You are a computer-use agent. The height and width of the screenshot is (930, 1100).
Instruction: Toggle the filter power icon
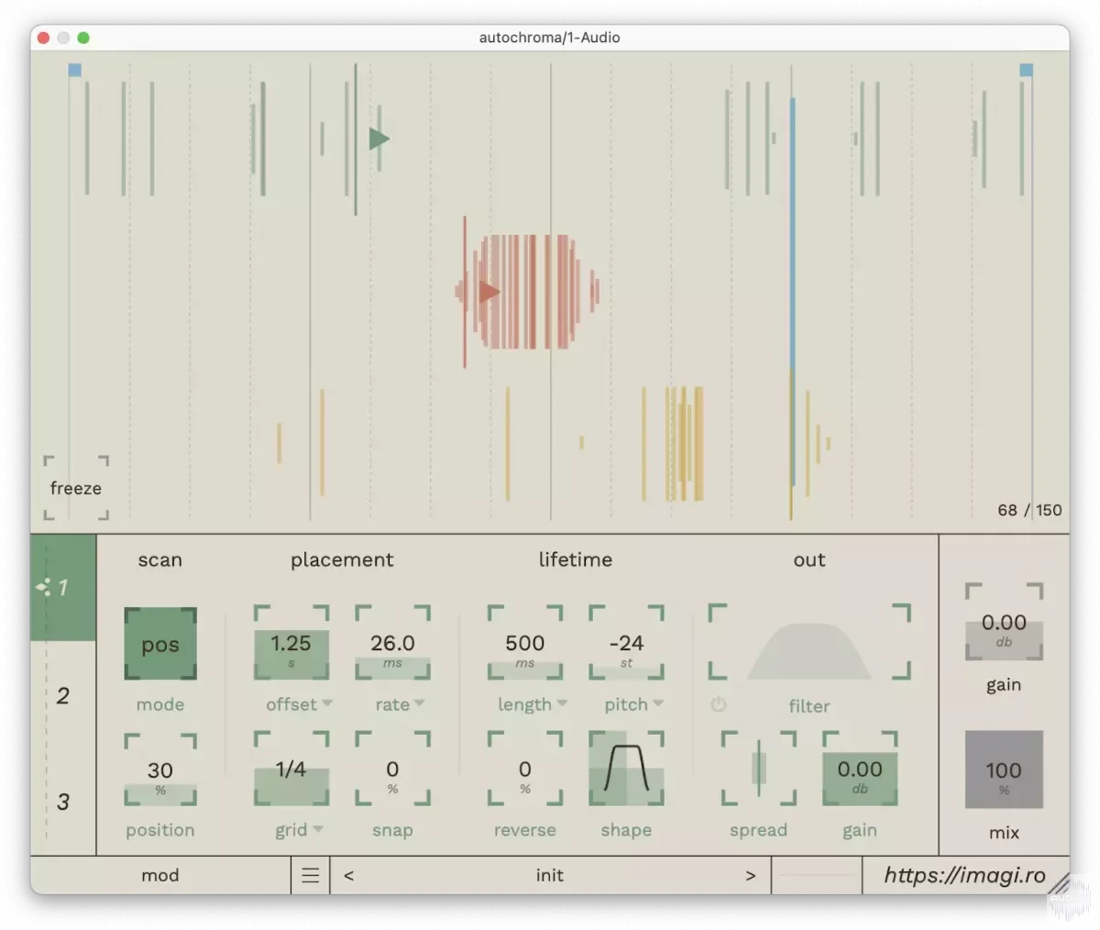pyautogui.click(x=718, y=705)
